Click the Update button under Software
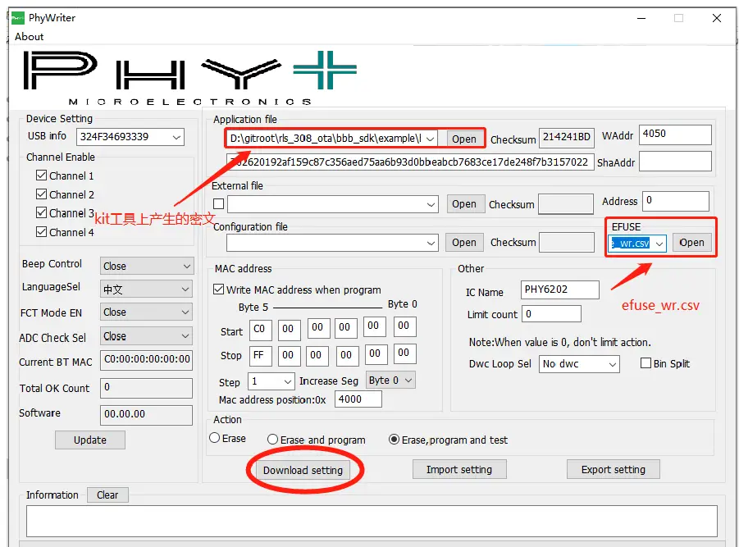The height and width of the screenshot is (547, 739). point(89,440)
